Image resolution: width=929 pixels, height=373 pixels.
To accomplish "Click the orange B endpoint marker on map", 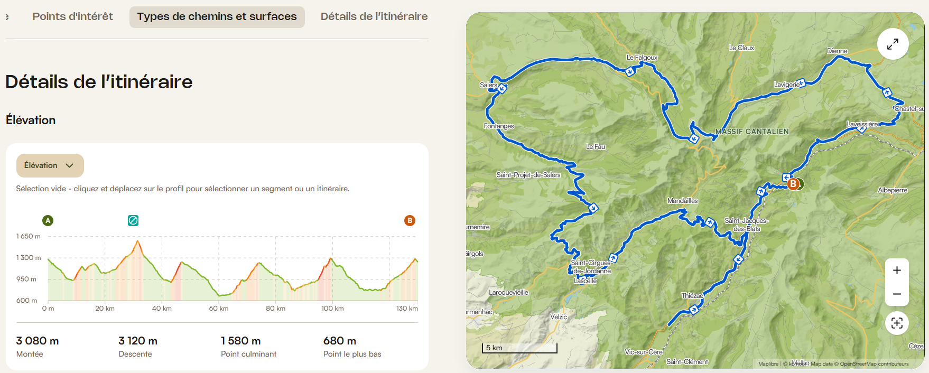I will point(793,184).
